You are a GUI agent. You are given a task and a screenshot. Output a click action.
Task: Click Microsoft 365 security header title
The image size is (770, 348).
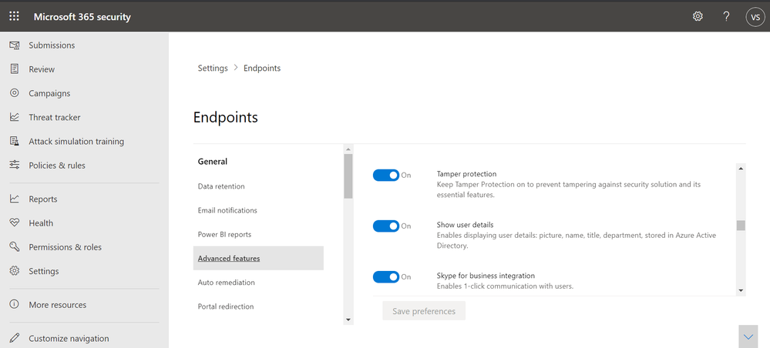82,17
